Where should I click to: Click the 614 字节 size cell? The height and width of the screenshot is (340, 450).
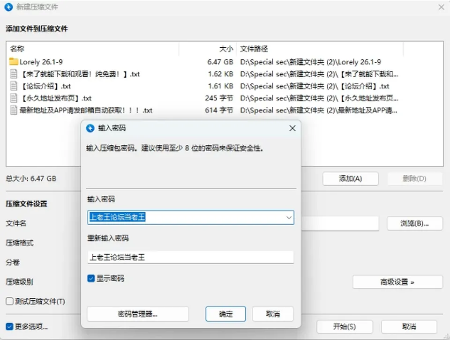click(x=219, y=110)
